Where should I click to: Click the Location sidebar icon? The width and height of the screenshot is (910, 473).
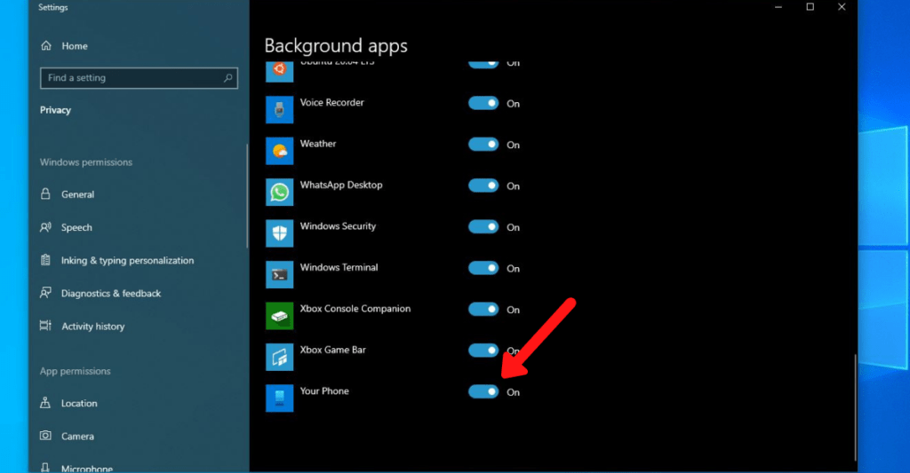click(x=45, y=403)
